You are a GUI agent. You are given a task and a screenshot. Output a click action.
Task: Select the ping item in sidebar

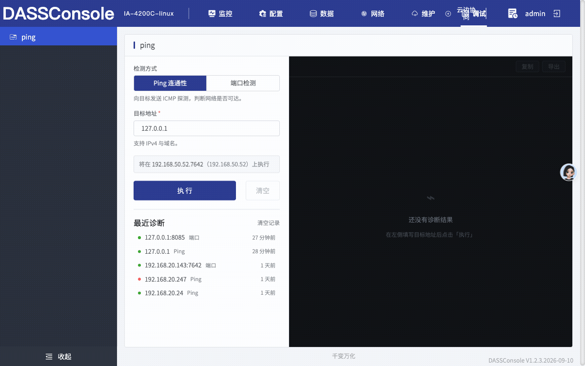(58, 37)
